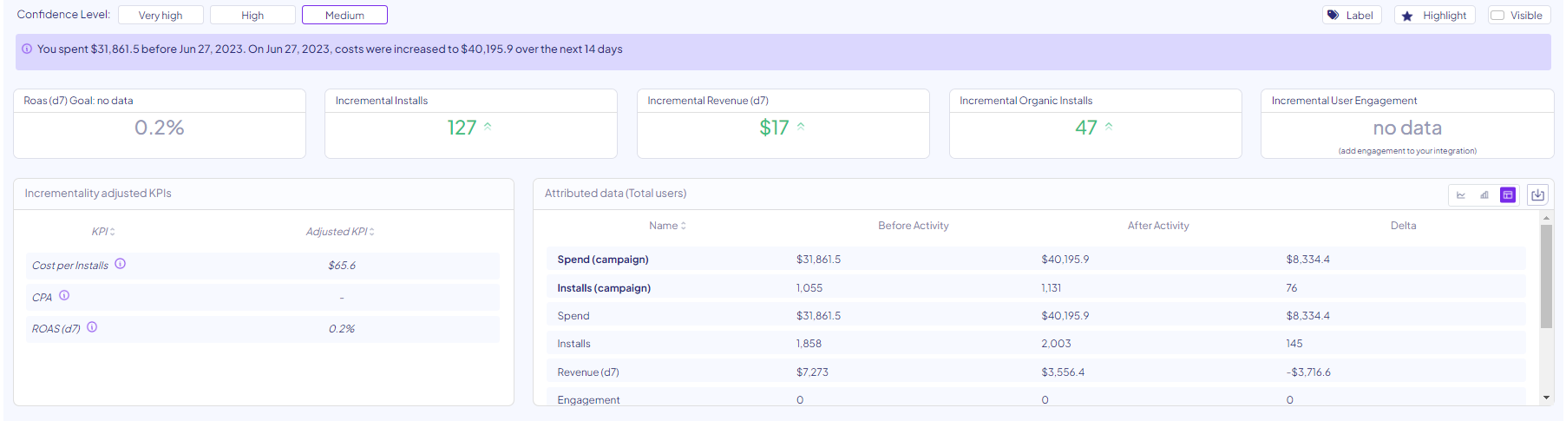Sort table by KPI column
Image resolution: width=1566 pixels, height=421 pixels.
(x=103, y=232)
